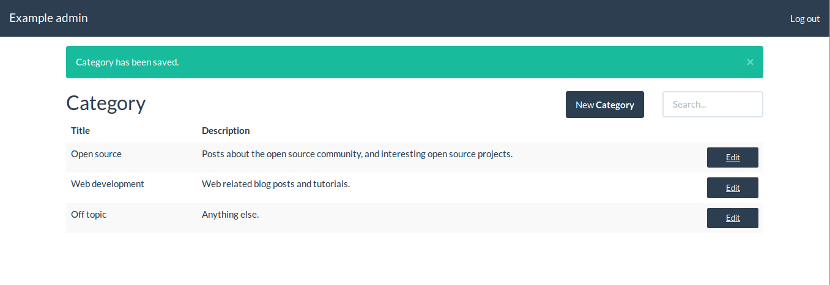
Task: Click the Description column header
Action: (226, 130)
